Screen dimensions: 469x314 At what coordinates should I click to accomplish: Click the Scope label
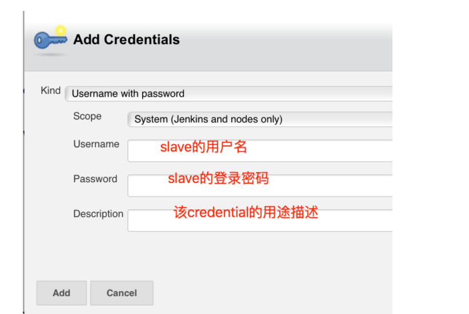(x=87, y=116)
